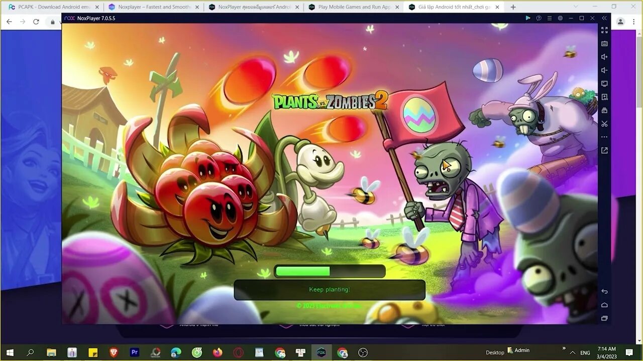
Task: Open the Windows Start menu
Action: pos(10,352)
